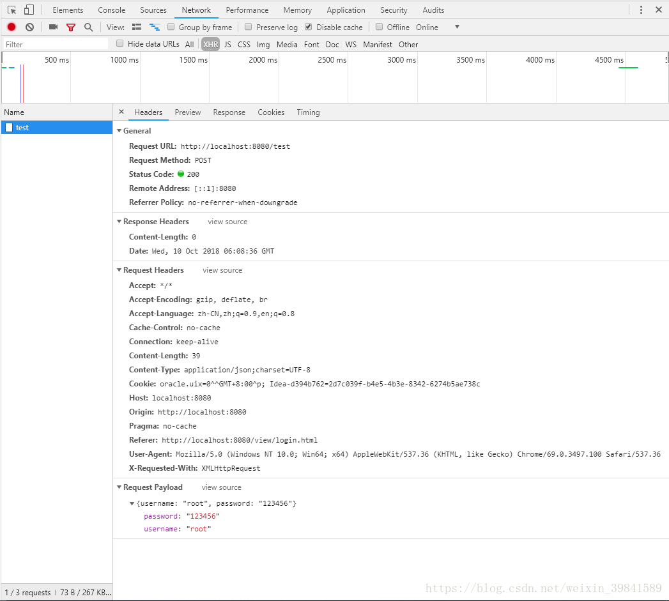Collapse the General section
The image size is (669, 601).
[x=119, y=130]
